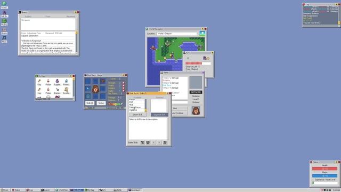Click the hunger meter in character window
Viewport: 341px width, 192px height.
tap(116, 104)
